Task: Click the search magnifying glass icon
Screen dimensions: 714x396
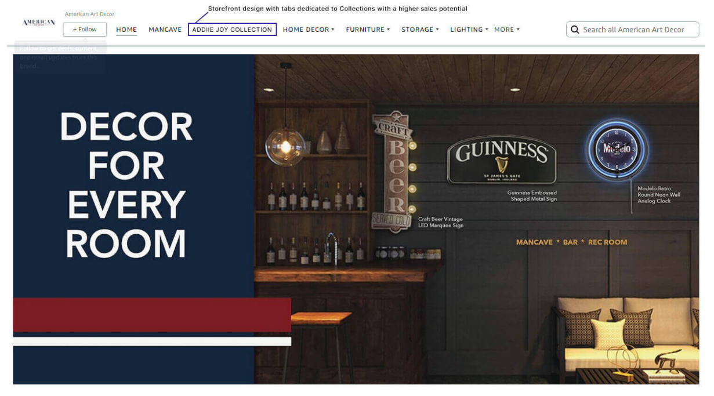Action: click(x=575, y=29)
